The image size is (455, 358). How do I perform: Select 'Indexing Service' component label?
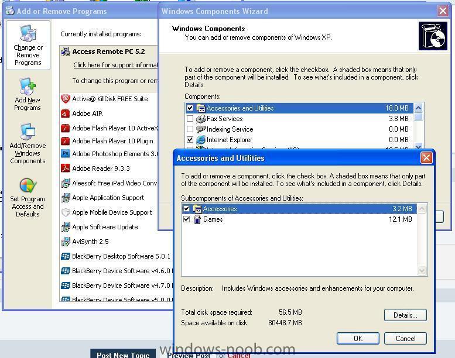[x=230, y=129]
